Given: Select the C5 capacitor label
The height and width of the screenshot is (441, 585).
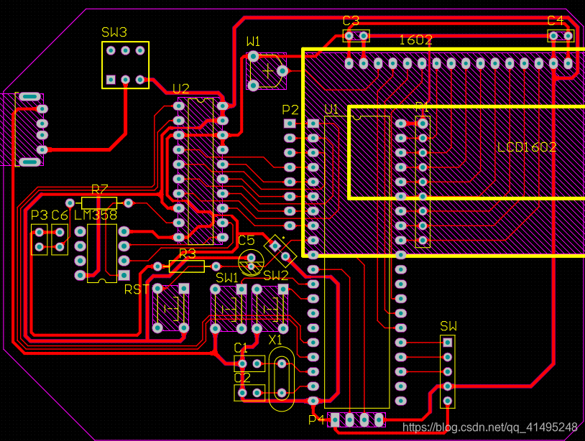Looking at the screenshot, I should pos(247,241).
